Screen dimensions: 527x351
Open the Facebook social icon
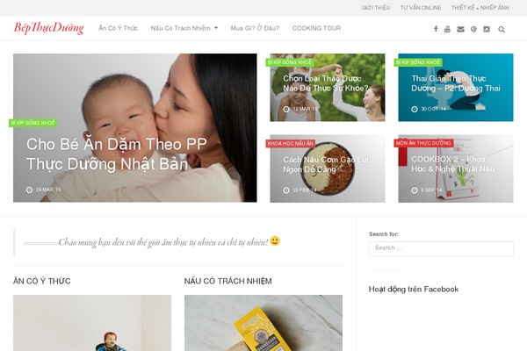436,29
